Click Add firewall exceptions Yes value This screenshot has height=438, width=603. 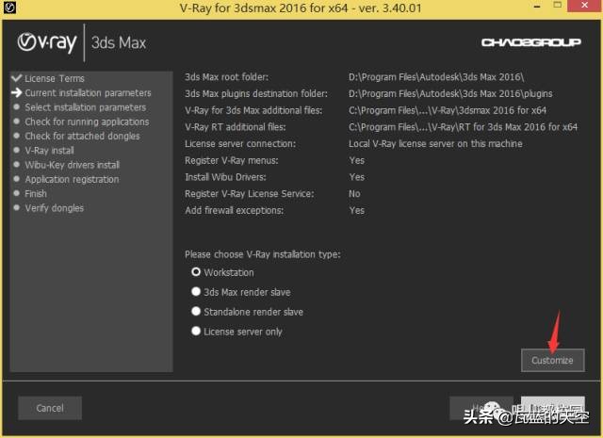pos(356,210)
